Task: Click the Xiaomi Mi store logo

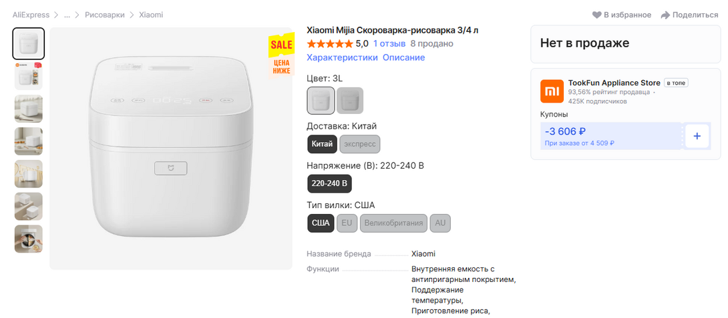Action: point(551,91)
